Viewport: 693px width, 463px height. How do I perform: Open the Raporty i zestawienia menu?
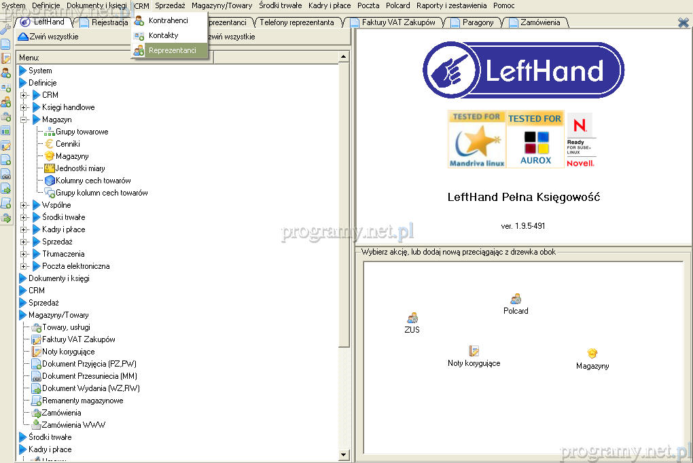tap(451, 5)
